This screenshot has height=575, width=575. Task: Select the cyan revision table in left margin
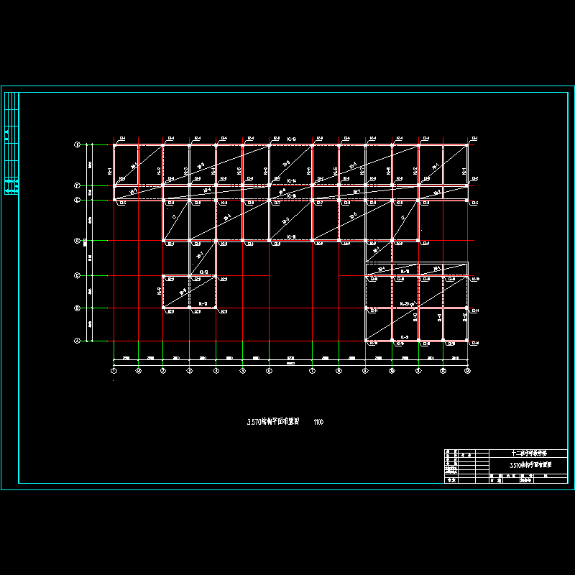click(x=11, y=144)
